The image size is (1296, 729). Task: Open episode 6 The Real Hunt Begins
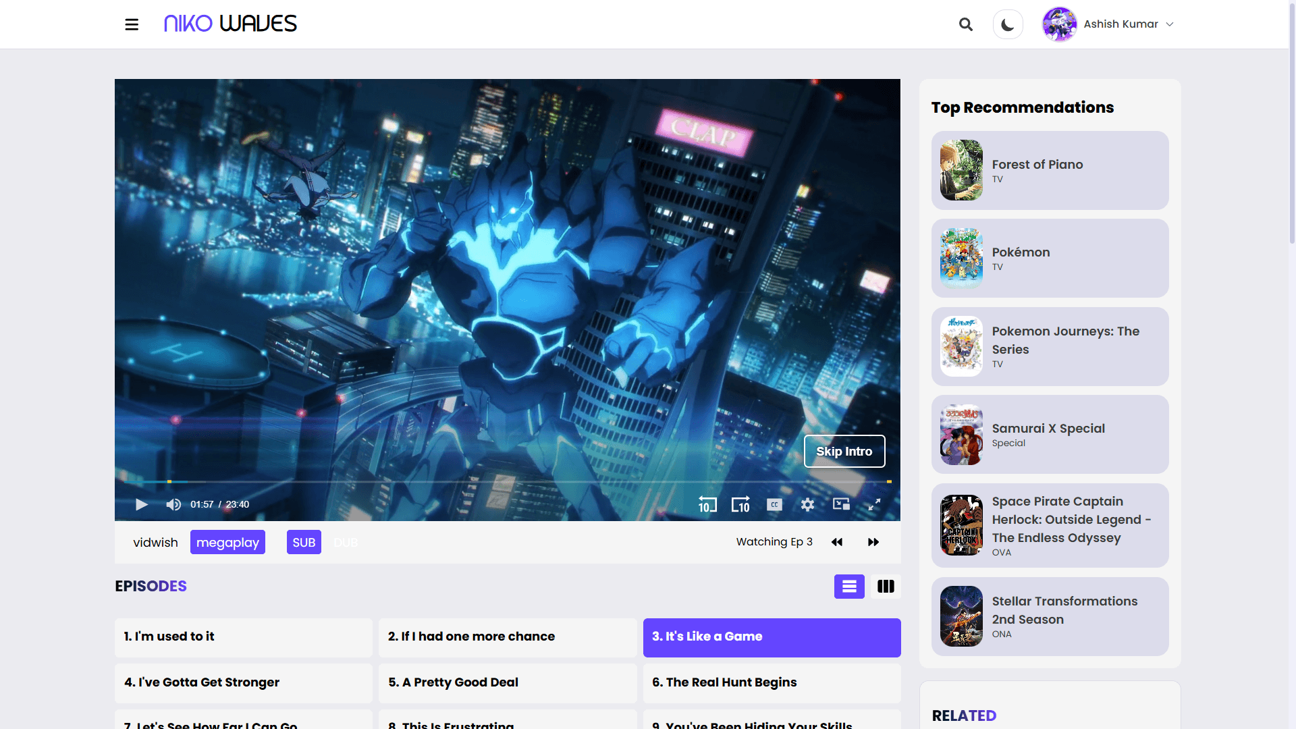click(x=772, y=682)
